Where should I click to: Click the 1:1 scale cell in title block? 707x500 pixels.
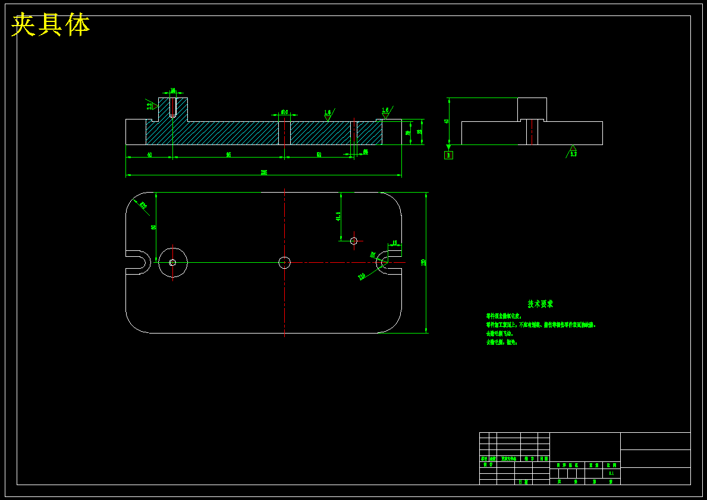click(x=611, y=473)
